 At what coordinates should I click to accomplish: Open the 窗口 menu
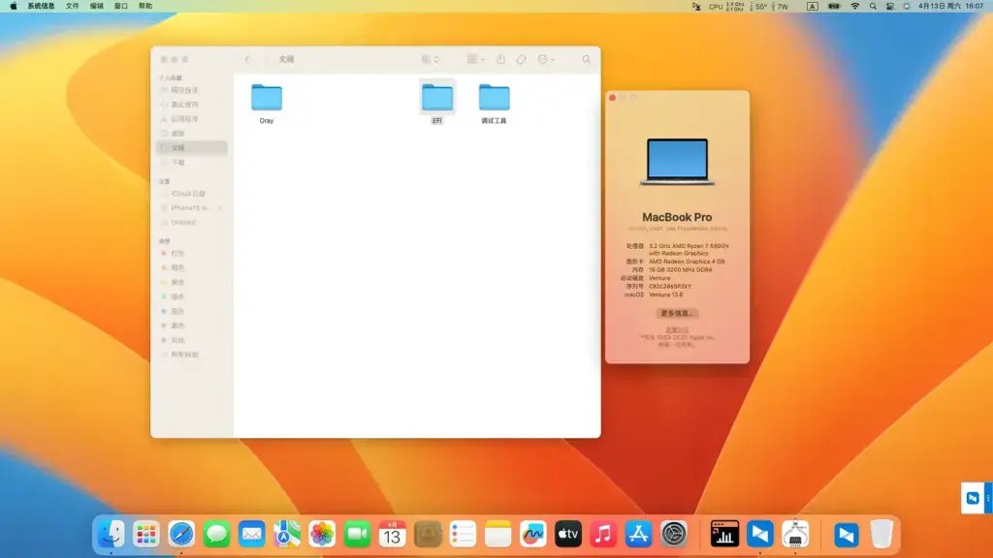coord(121,7)
